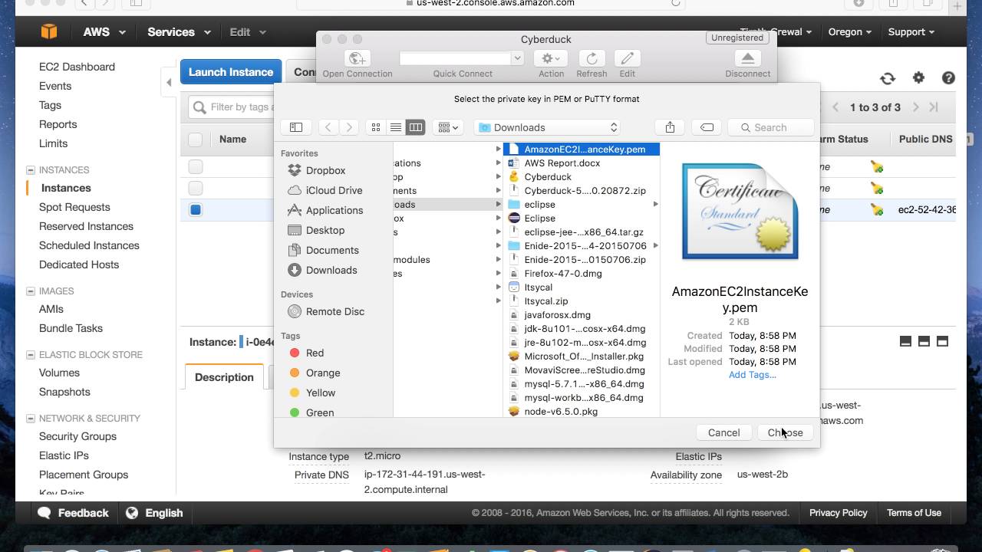Click the Edit Tags icon in dialog
Screen dimensions: 982x552
707,127
